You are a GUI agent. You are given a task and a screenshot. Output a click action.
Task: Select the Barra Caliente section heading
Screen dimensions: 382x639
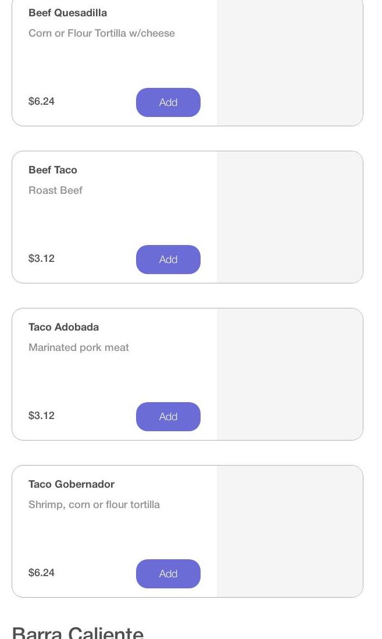pos(77,633)
